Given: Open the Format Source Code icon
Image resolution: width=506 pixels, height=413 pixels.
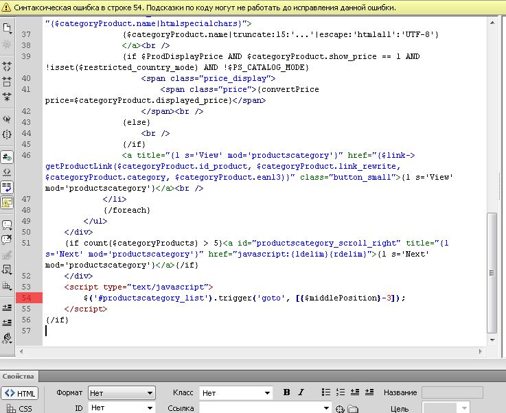Looking at the screenshot, I should click(7, 338).
